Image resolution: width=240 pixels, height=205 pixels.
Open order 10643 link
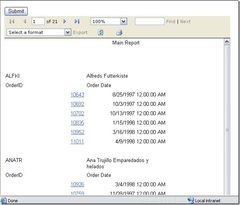coord(77,94)
